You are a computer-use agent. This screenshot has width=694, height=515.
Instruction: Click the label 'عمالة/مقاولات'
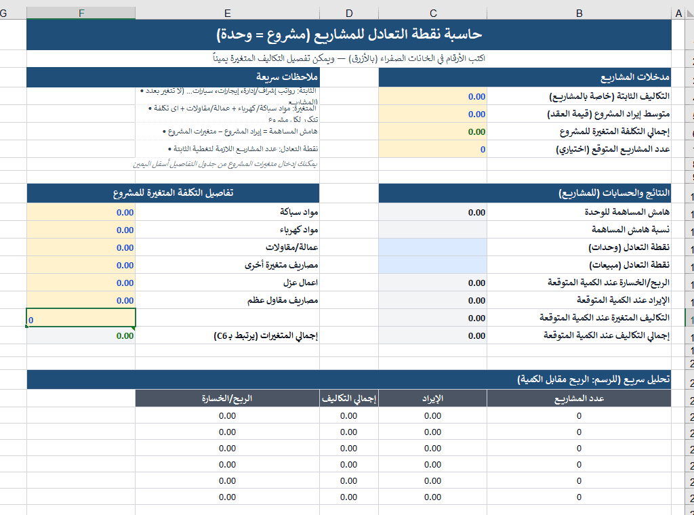point(291,247)
